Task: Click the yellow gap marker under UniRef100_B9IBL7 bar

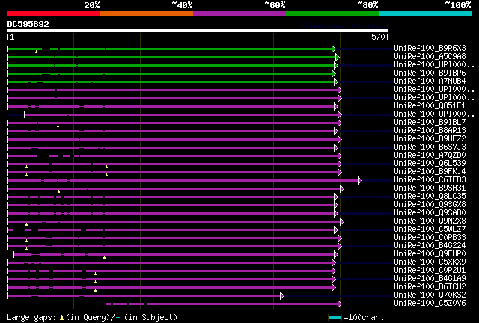Action: tap(58, 126)
